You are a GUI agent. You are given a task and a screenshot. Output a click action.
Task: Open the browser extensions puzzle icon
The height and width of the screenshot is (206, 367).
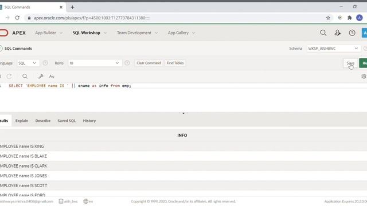tap(350, 18)
